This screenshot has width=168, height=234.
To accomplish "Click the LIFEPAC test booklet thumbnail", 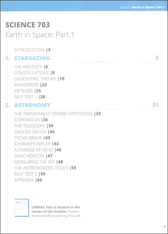I will [22, 208].
